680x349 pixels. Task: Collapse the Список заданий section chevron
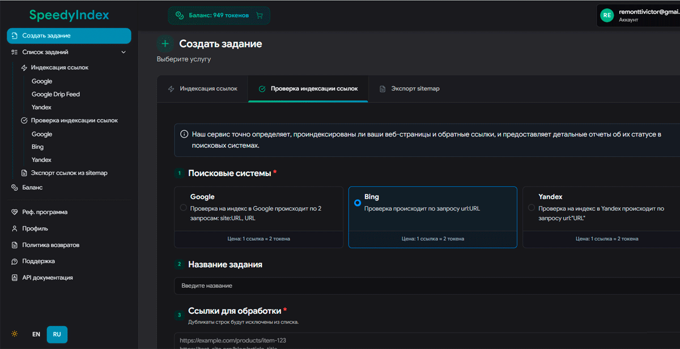[123, 52]
